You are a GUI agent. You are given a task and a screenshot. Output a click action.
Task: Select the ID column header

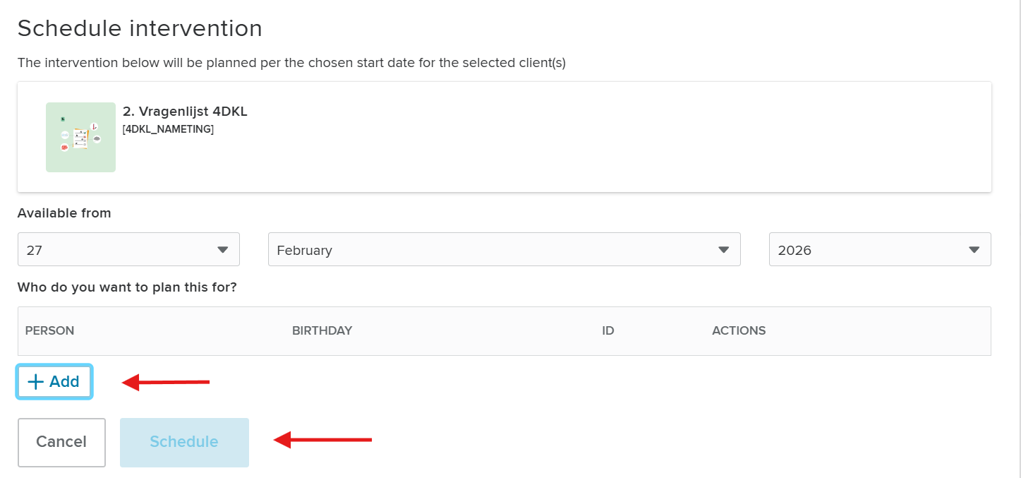point(608,330)
